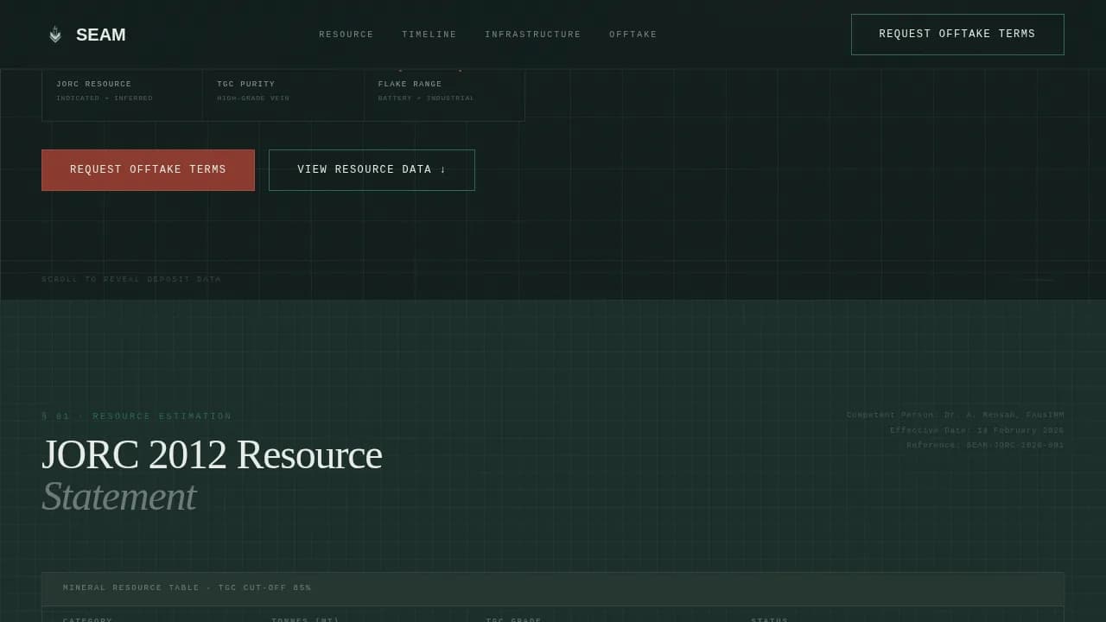
Task: Click the Resource Estimation section label
Action: (x=137, y=416)
